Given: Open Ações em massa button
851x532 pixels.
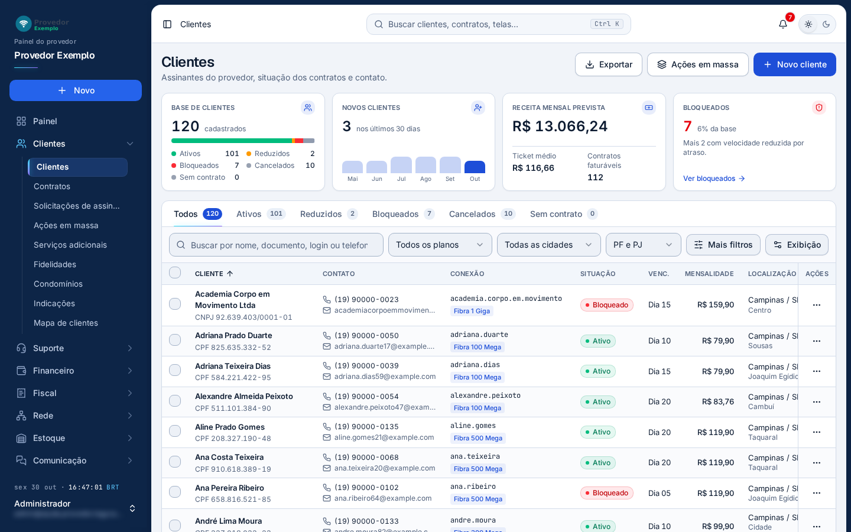Looking at the screenshot, I should pyautogui.click(x=698, y=64).
